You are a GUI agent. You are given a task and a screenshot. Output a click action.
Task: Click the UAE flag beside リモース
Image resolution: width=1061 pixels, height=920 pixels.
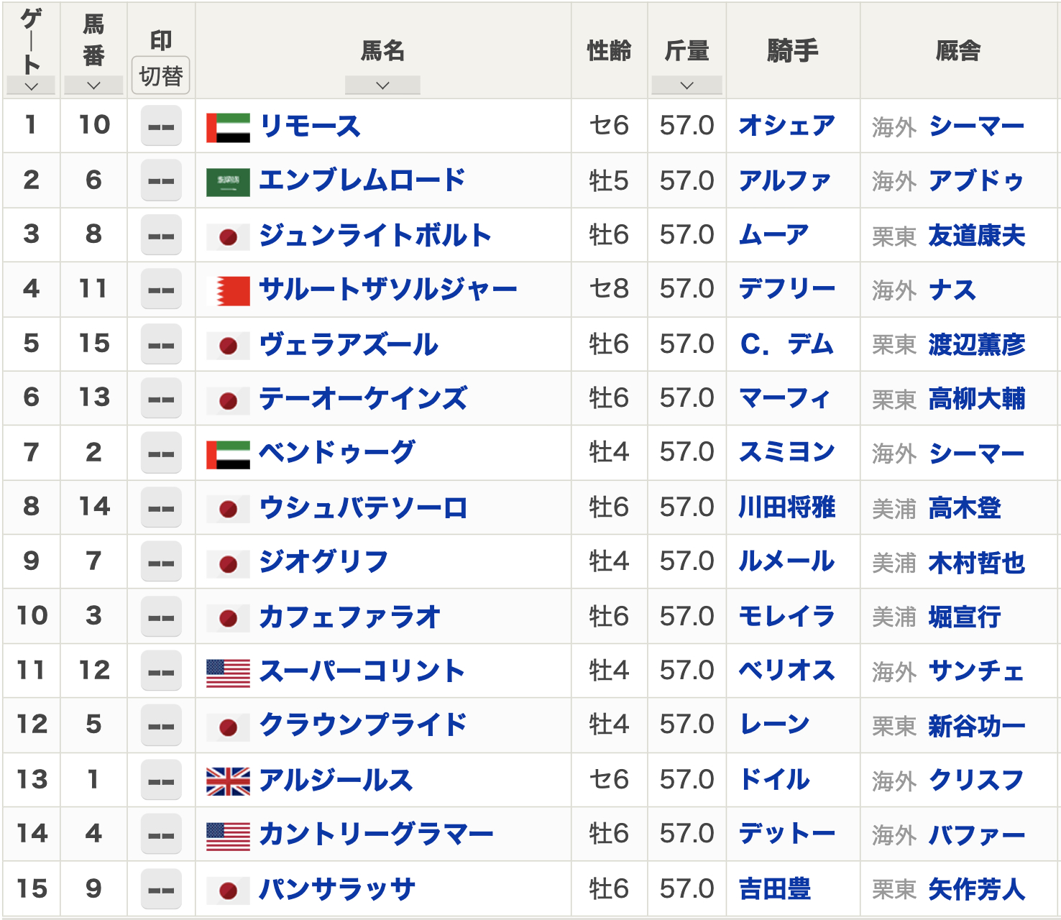[228, 127]
